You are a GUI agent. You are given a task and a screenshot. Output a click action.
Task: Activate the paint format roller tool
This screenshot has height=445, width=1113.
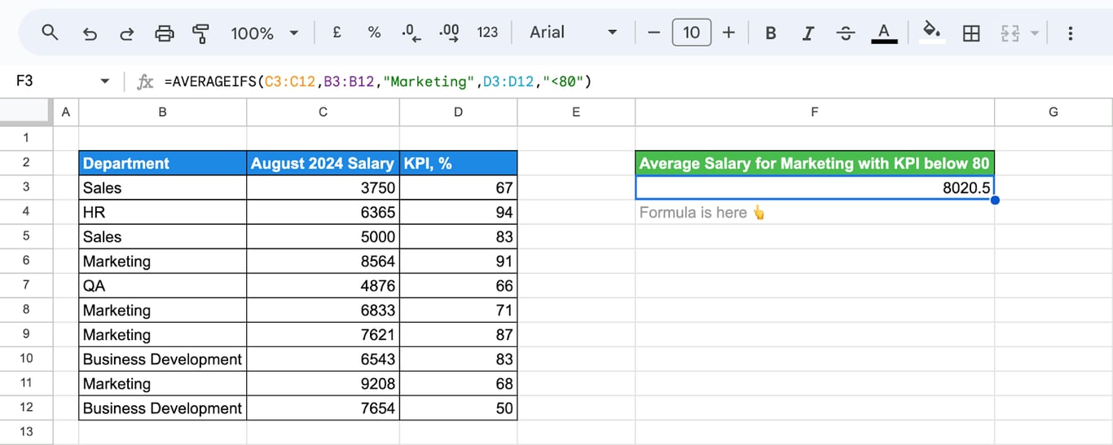[x=201, y=33]
